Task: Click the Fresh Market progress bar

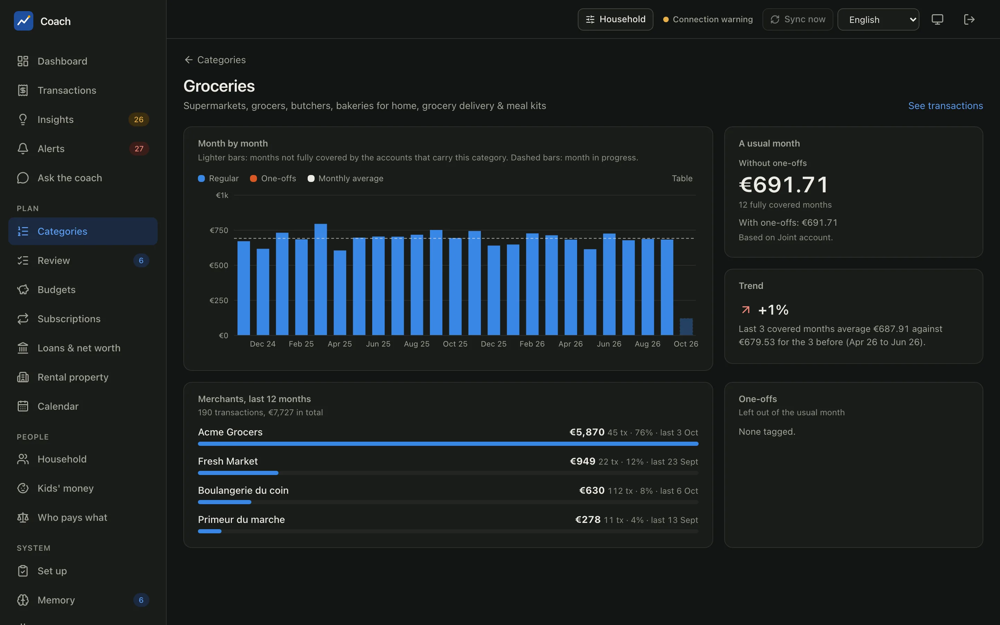Action: pyautogui.click(x=448, y=473)
